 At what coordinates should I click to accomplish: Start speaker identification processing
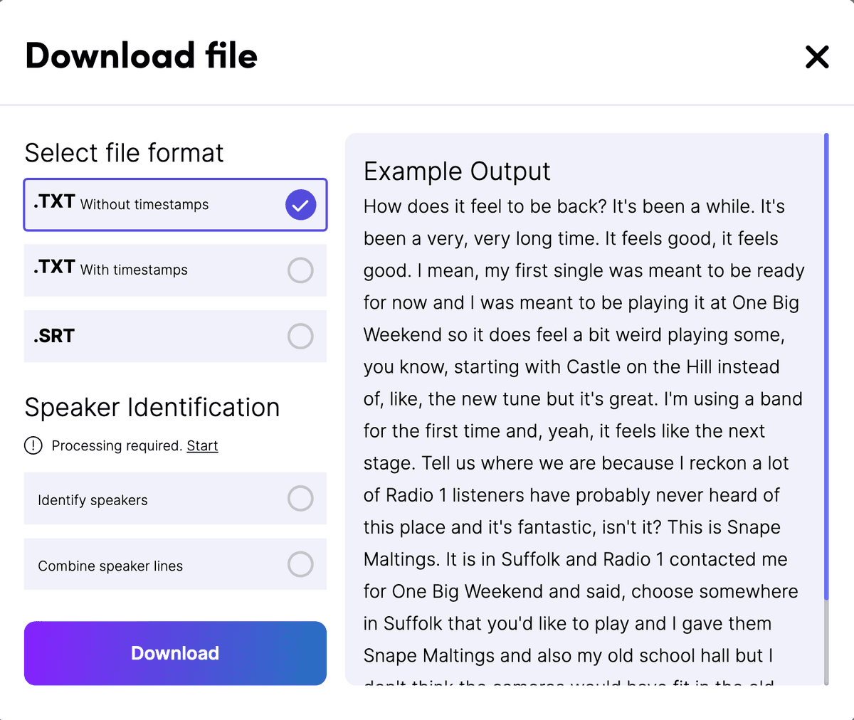point(202,445)
